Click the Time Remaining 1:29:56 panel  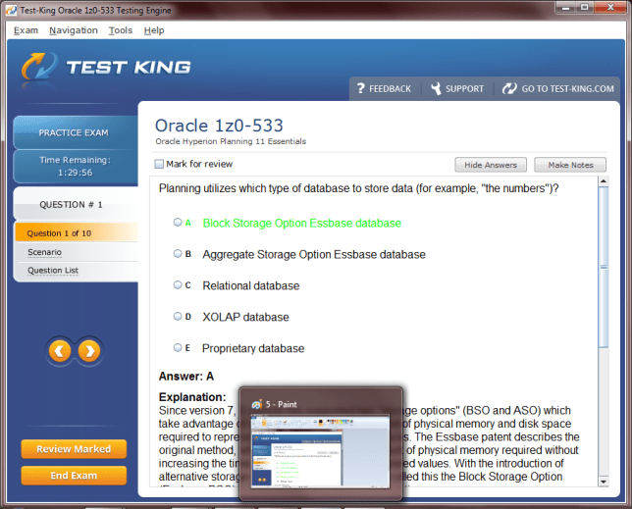click(x=76, y=167)
